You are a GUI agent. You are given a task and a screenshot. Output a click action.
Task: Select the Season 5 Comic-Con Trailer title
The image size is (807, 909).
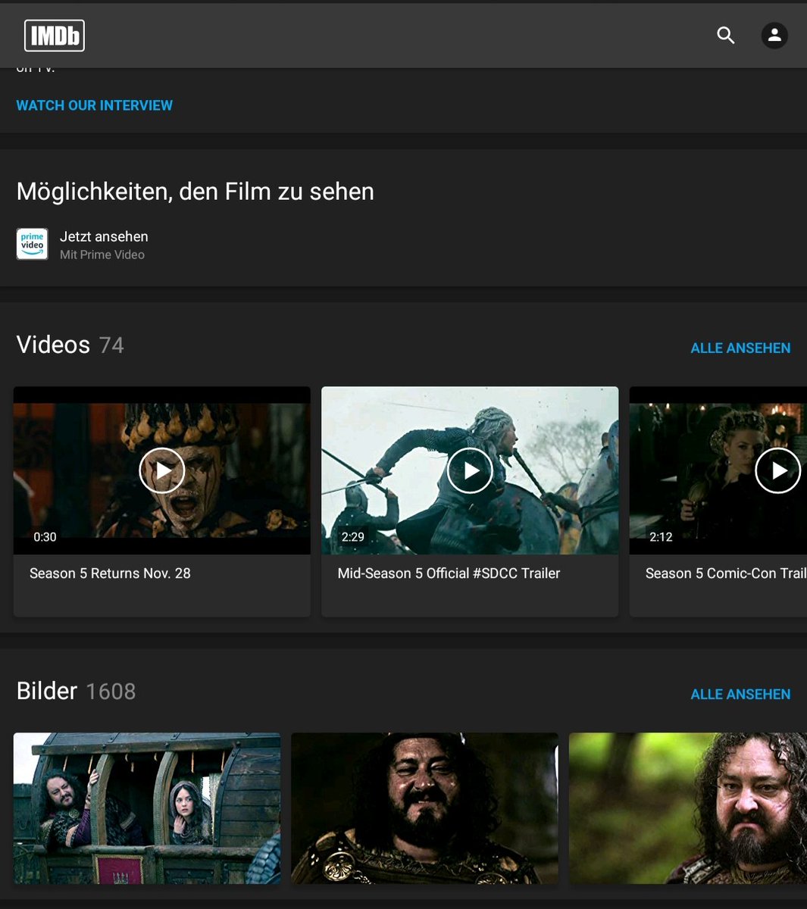[725, 573]
